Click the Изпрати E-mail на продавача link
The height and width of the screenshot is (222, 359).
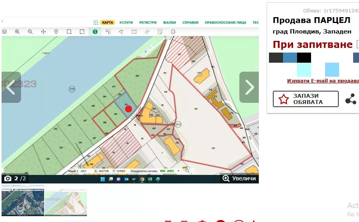[323, 81]
